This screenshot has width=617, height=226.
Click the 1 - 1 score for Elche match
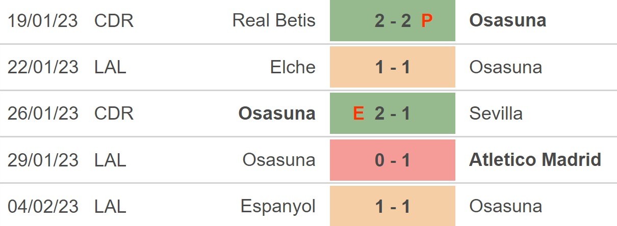click(393, 67)
